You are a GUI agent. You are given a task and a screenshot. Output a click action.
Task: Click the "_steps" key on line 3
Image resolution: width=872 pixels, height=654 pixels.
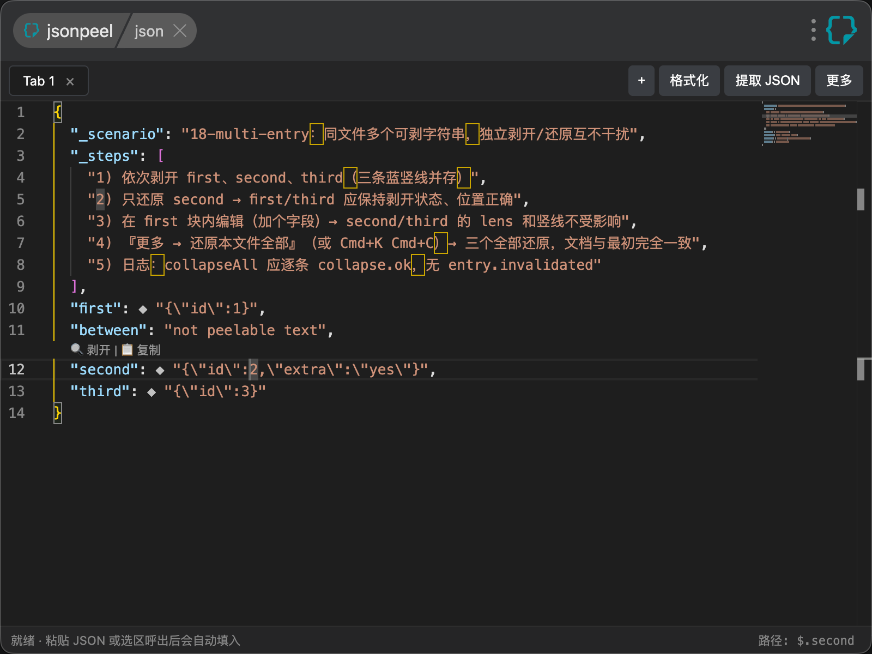[x=104, y=156]
